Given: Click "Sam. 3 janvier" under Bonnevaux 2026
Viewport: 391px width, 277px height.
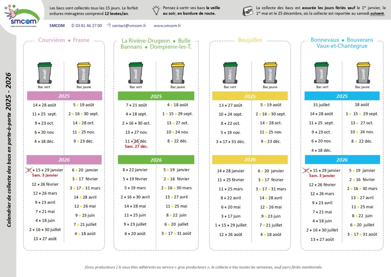Looking at the screenshot, I should point(322,176).
